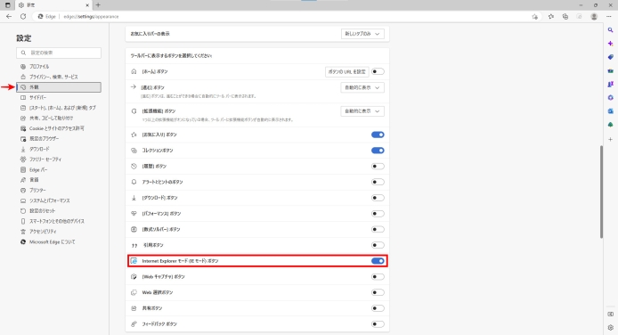
Task: Open Tools briefcase icon in Edge sidebar
Action: pos(611,71)
